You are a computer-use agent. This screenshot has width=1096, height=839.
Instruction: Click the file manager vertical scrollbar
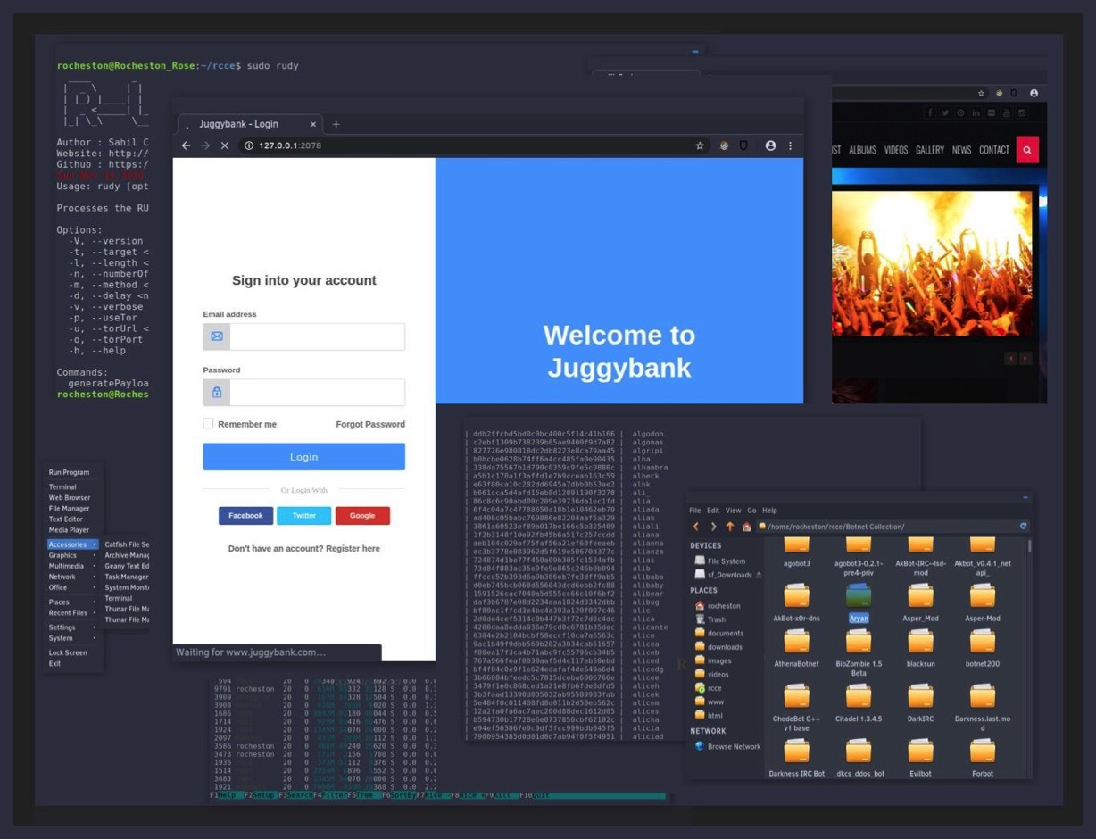click(1029, 545)
